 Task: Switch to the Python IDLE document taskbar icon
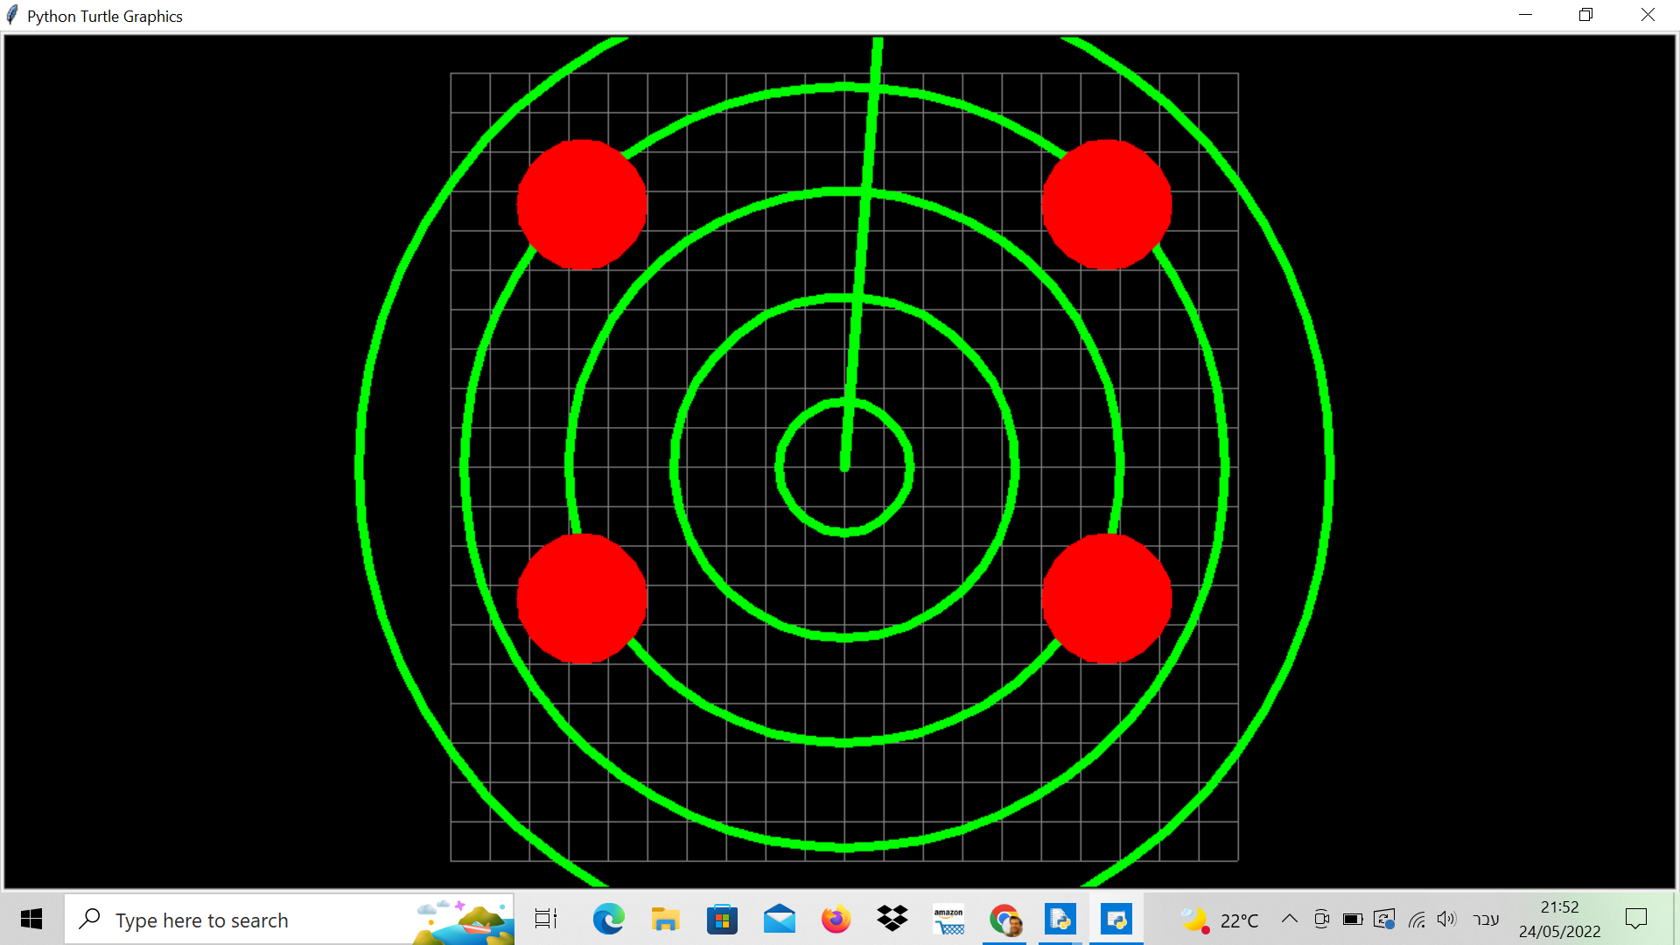point(1060,920)
